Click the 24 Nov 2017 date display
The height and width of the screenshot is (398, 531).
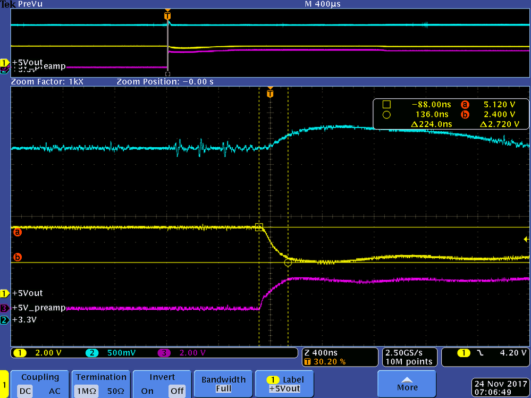click(500, 384)
